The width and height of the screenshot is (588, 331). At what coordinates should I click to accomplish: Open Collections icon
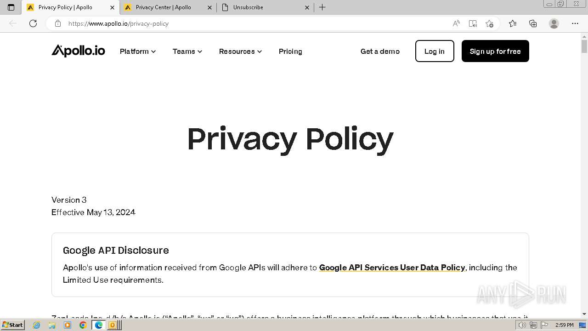pyautogui.click(x=533, y=23)
